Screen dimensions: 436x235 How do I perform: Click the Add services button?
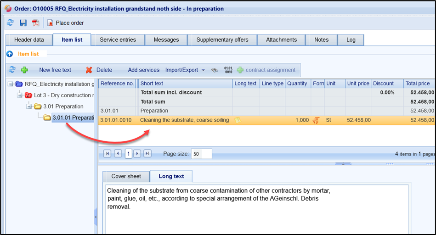[x=143, y=70]
